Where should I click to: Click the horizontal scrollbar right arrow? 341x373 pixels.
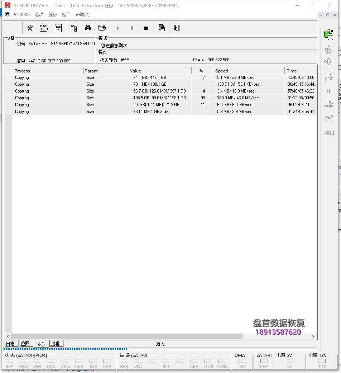[313, 336]
